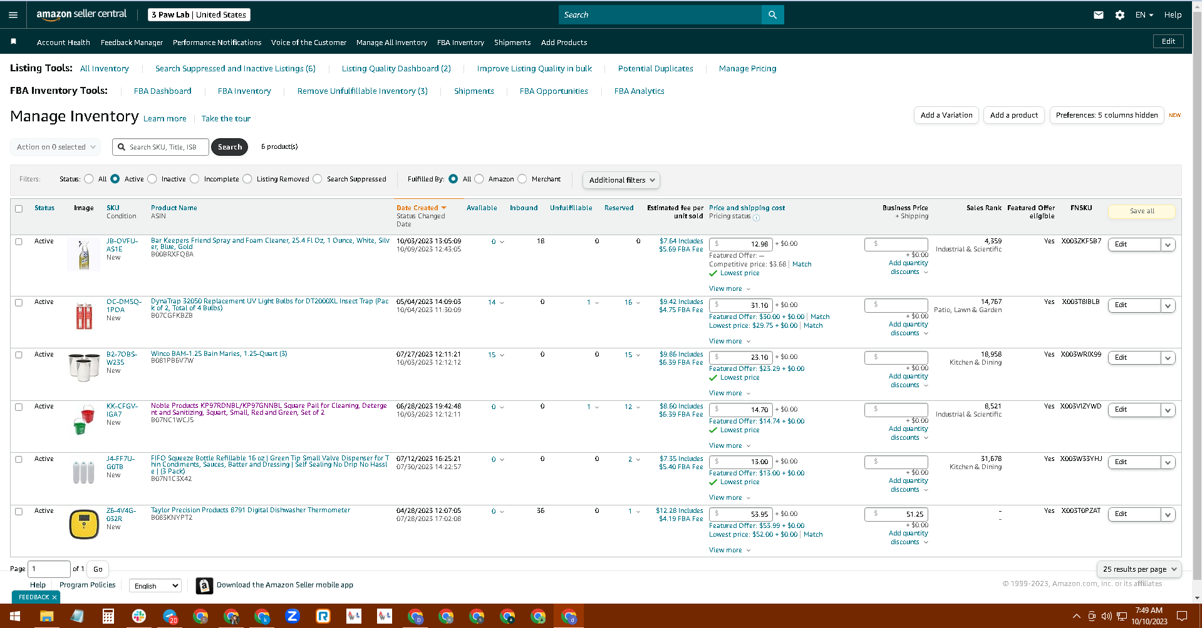The height and width of the screenshot is (628, 1202).
Task: Check the Taylor Precision row checkbox
Action: pos(19,511)
